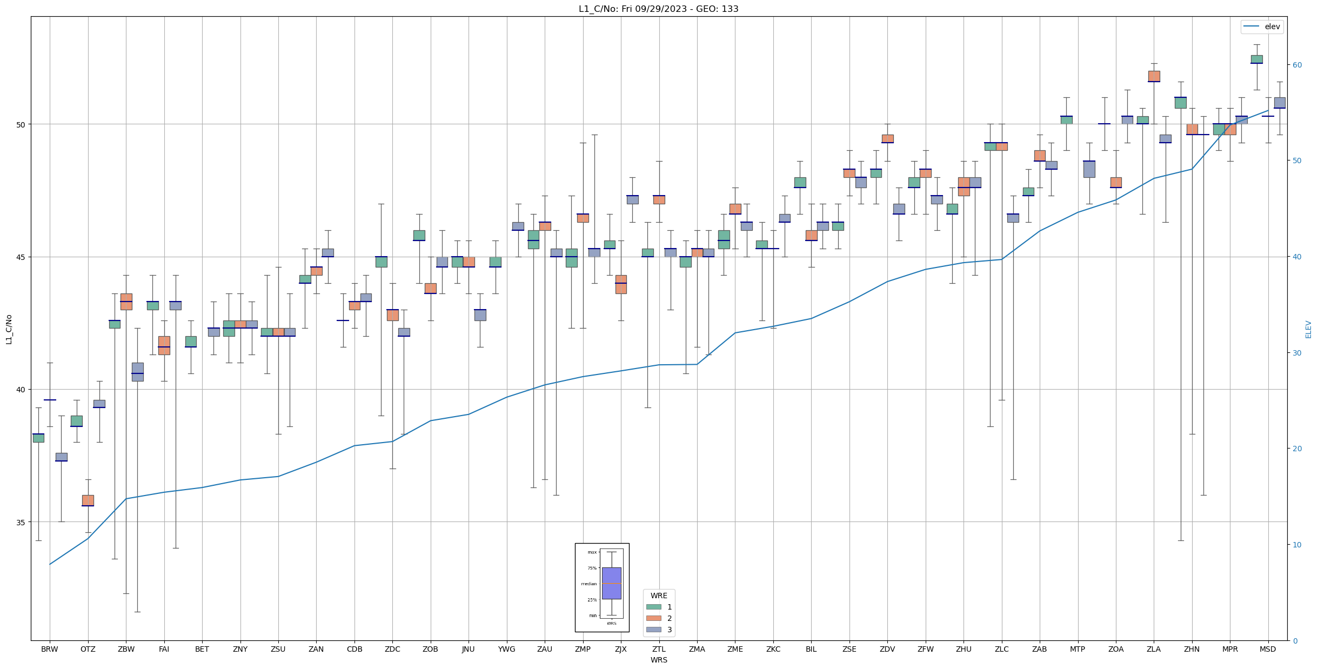
Task: Click the L1_C/No y-axis title
Action: [x=9, y=329]
